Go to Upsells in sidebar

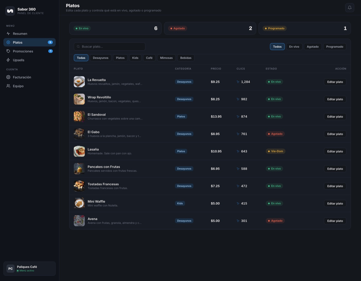(29, 60)
